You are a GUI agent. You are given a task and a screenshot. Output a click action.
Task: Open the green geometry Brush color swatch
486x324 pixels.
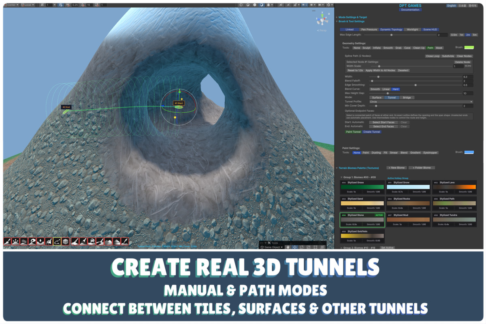[x=469, y=48]
